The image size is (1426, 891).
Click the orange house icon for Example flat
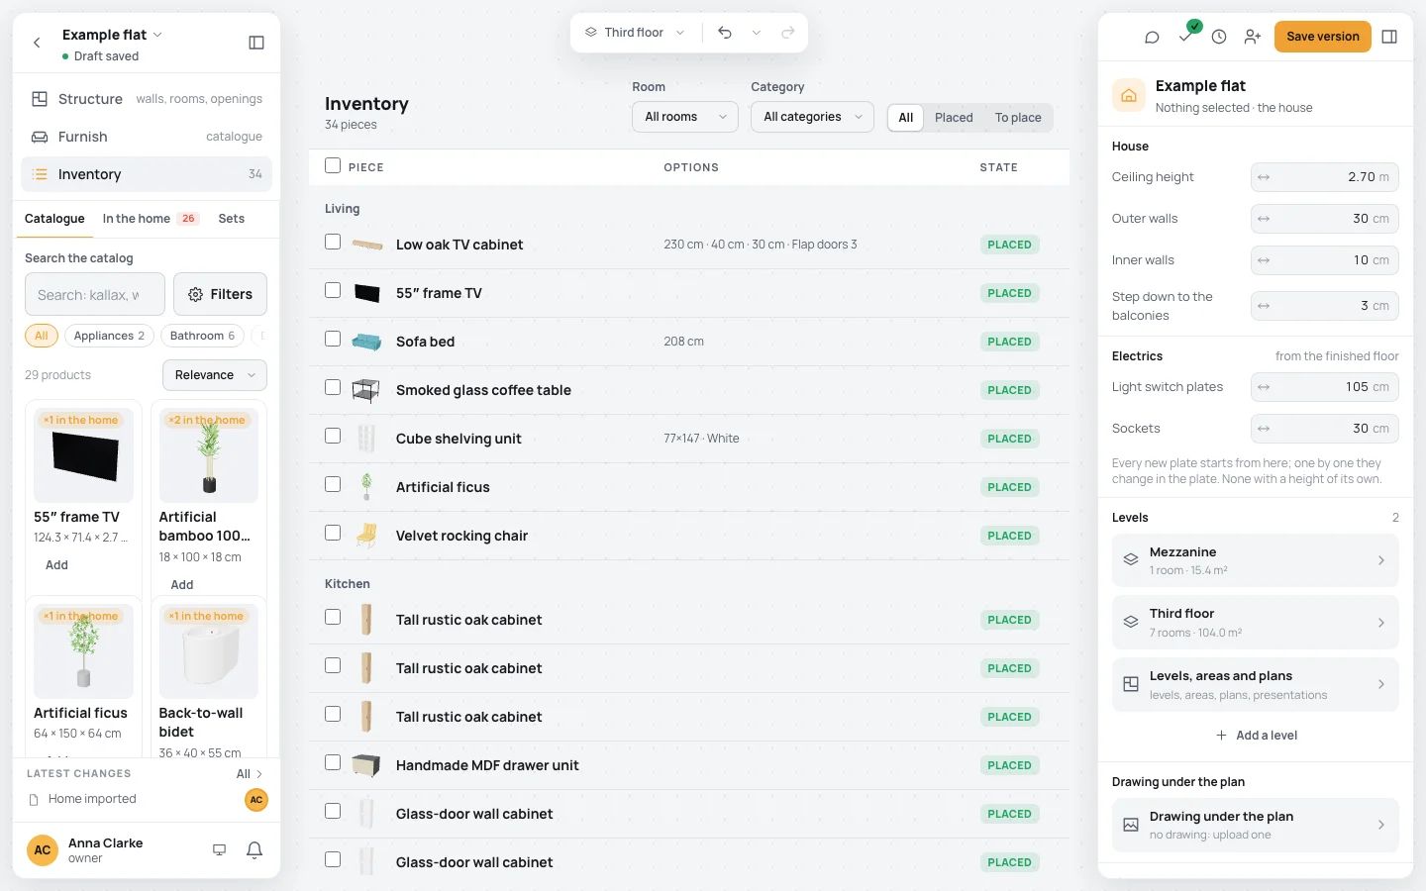(x=1128, y=96)
